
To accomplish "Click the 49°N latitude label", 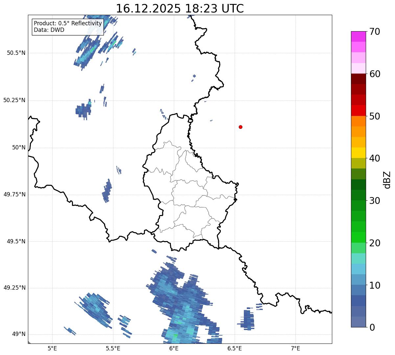I will point(19,334).
